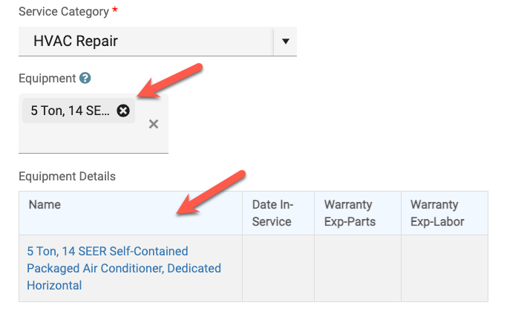527x314 pixels.
Task: Open the Service Category dropdown arrow
Action: coord(285,42)
